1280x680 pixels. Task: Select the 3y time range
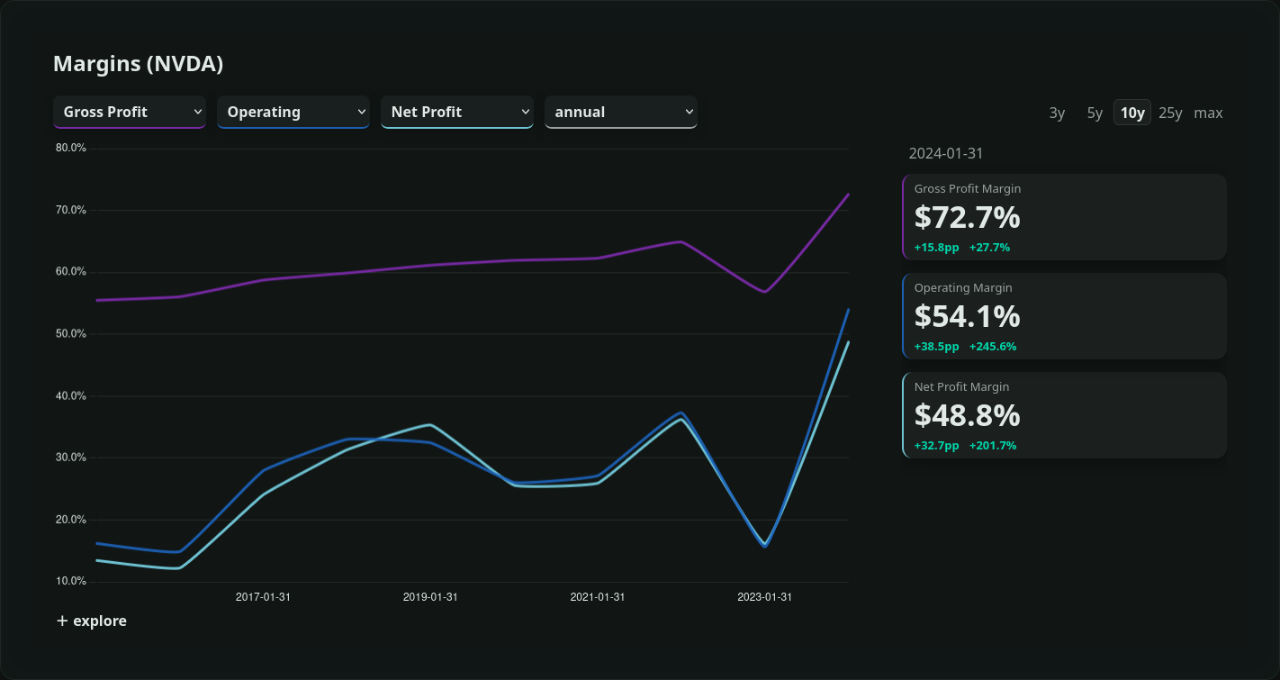[x=1057, y=113]
